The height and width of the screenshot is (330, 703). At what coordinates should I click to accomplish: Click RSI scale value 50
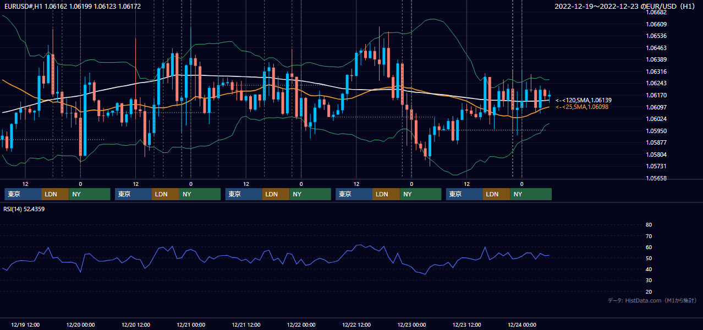649,258
